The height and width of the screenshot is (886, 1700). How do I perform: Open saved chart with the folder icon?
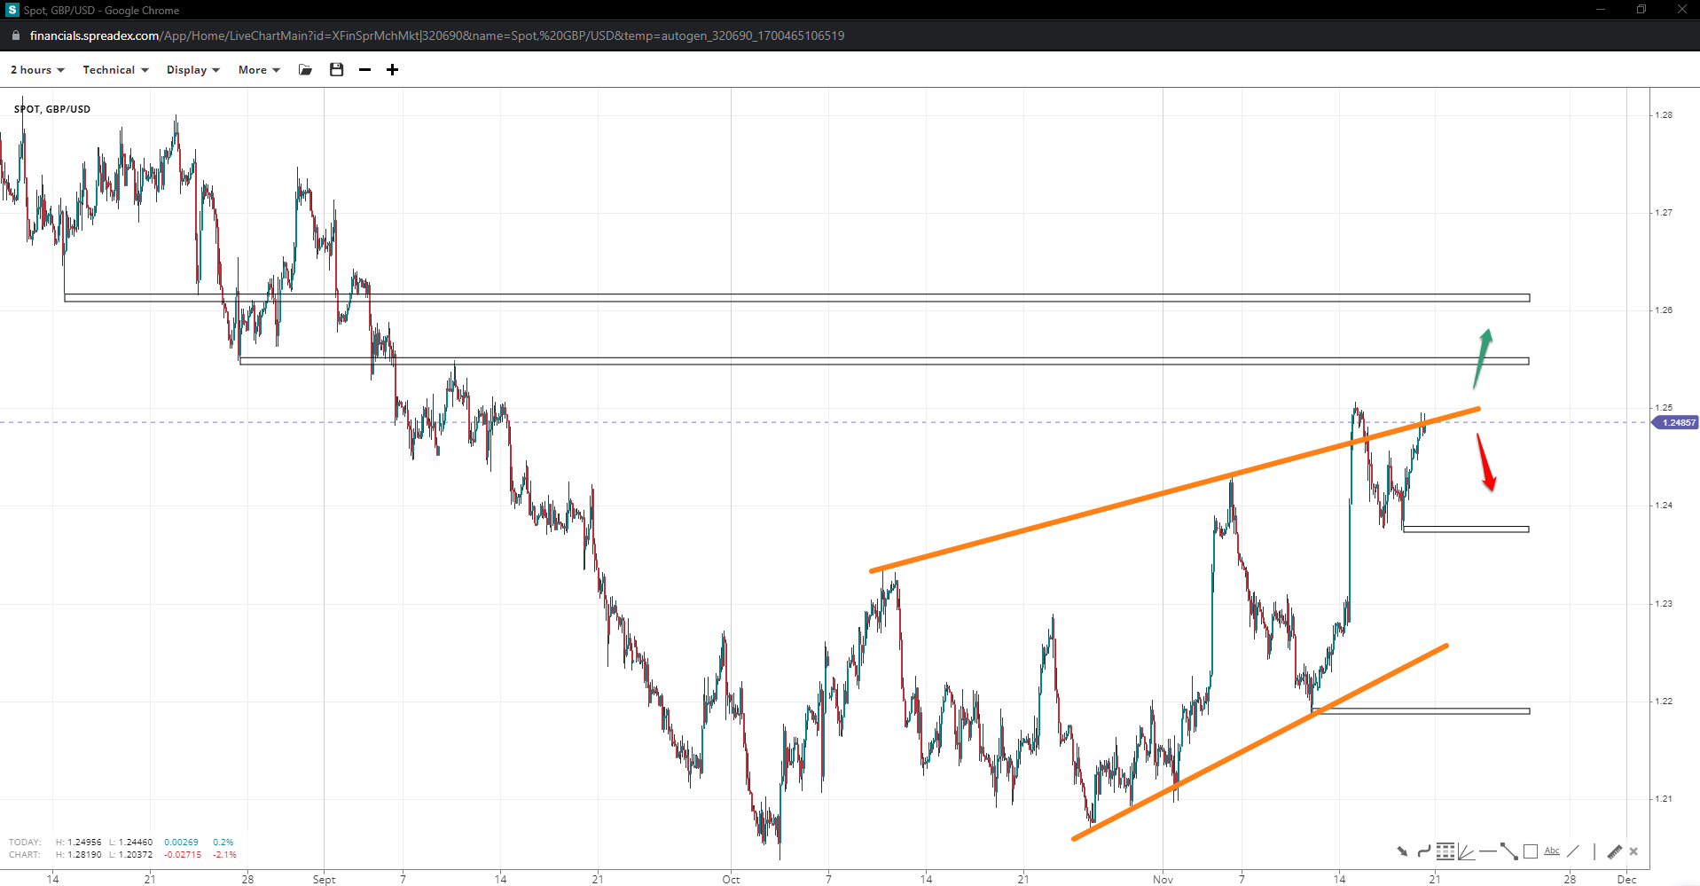click(x=305, y=70)
